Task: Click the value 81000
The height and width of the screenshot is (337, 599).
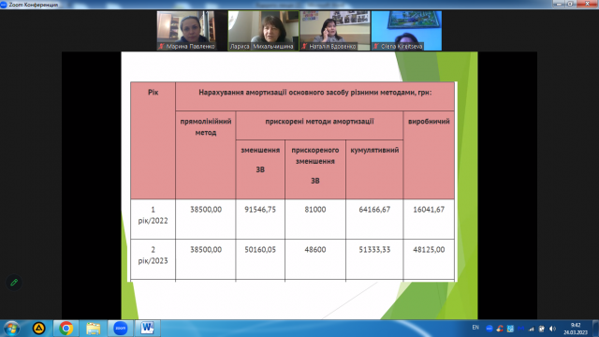Action: click(315, 210)
